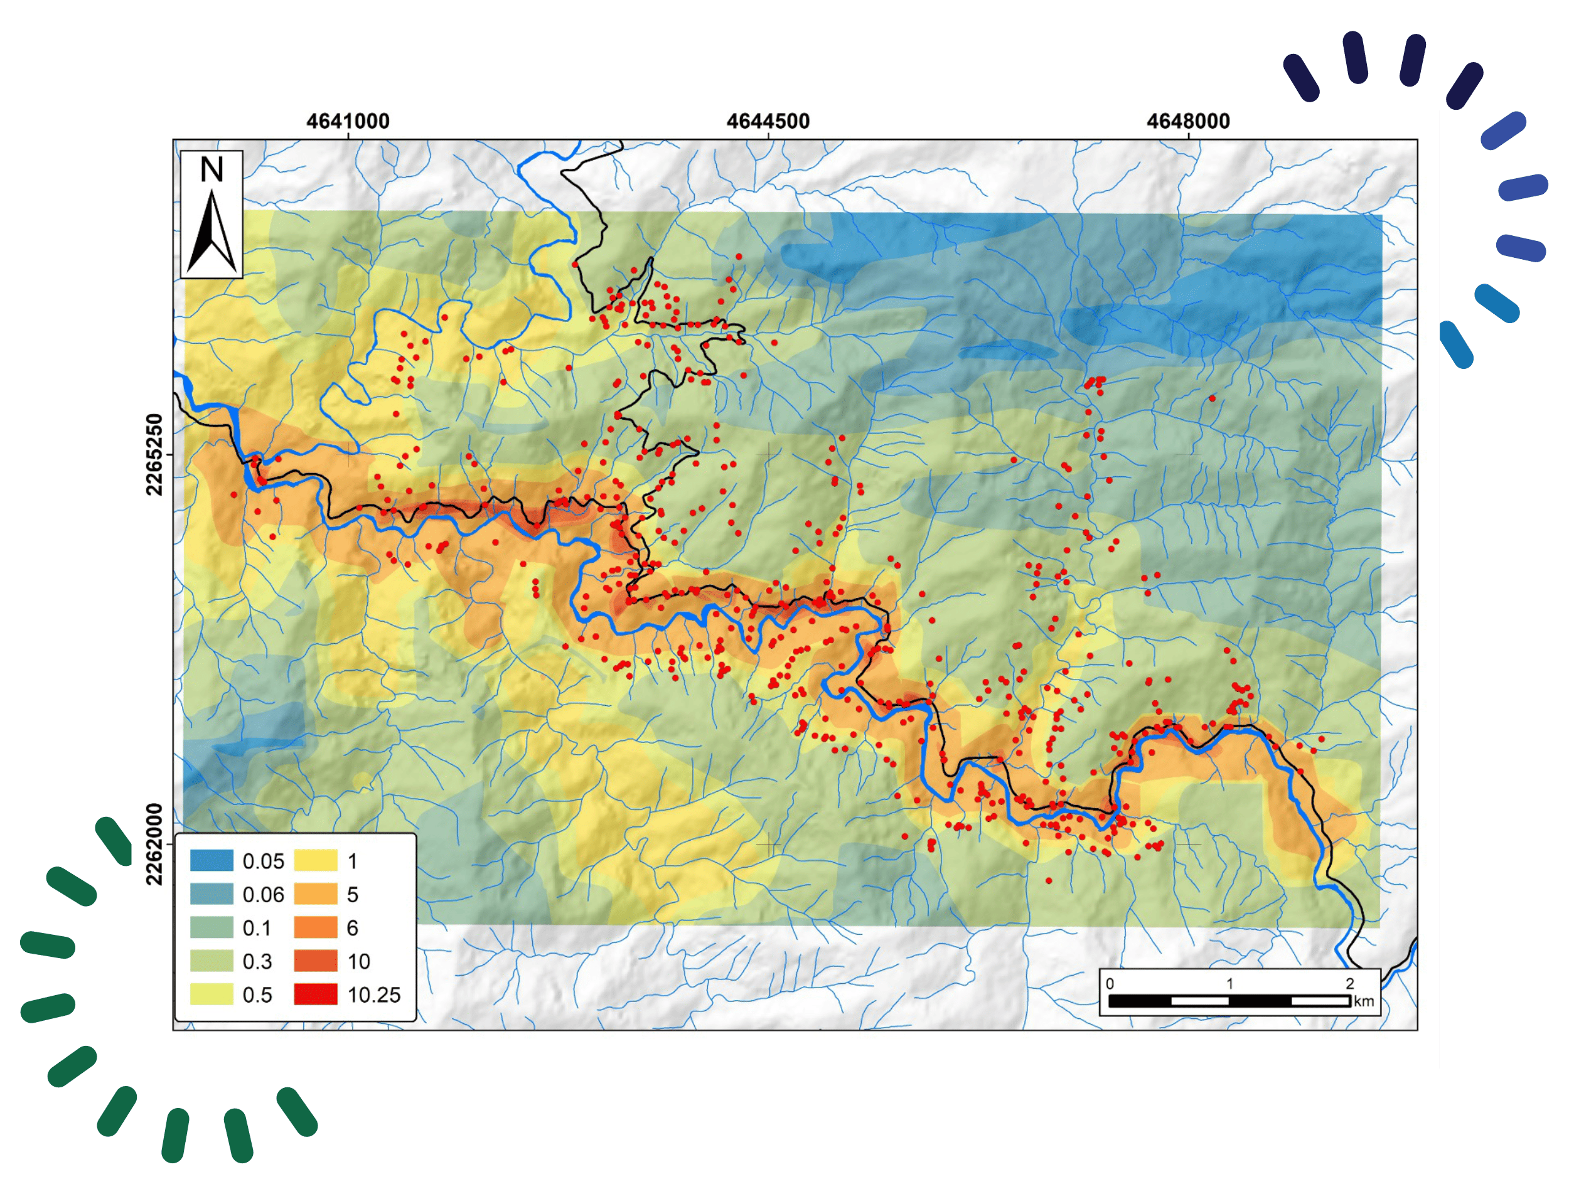Click the orange legend swatch labeled 6
The image size is (1569, 1194).
coord(316,927)
